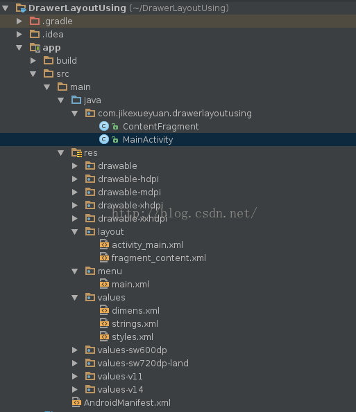Expand the values-v14 folder arrow
The width and height of the screenshot is (356, 412).
click(75, 389)
